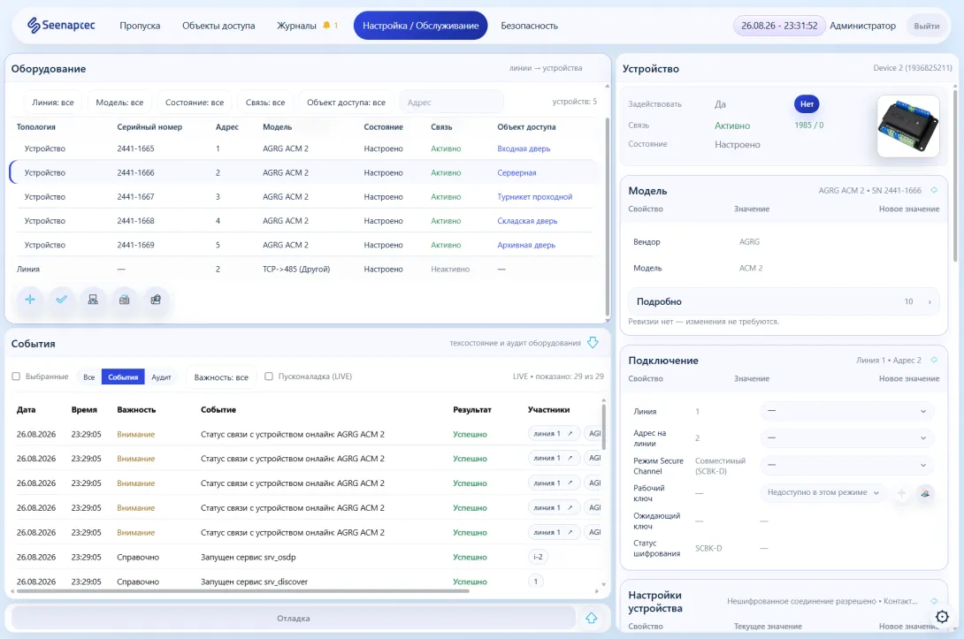Open the Турникет проходной link
This screenshot has width=964, height=639.
[535, 196]
